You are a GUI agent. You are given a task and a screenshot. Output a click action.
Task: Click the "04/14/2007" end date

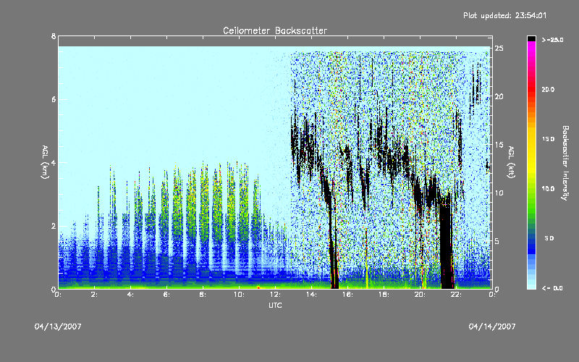[492, 327]
